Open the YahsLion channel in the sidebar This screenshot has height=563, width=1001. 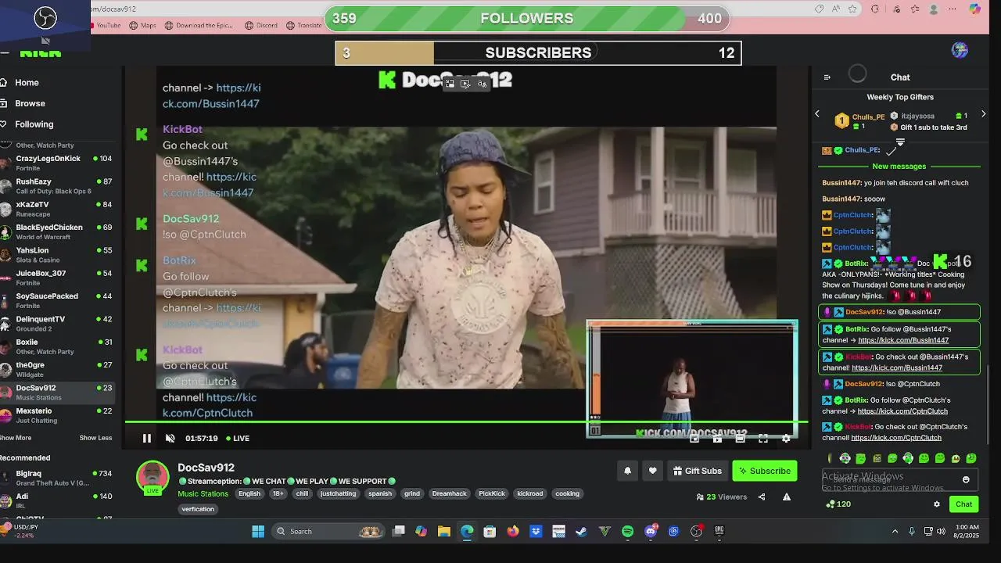tap(59, 255)
